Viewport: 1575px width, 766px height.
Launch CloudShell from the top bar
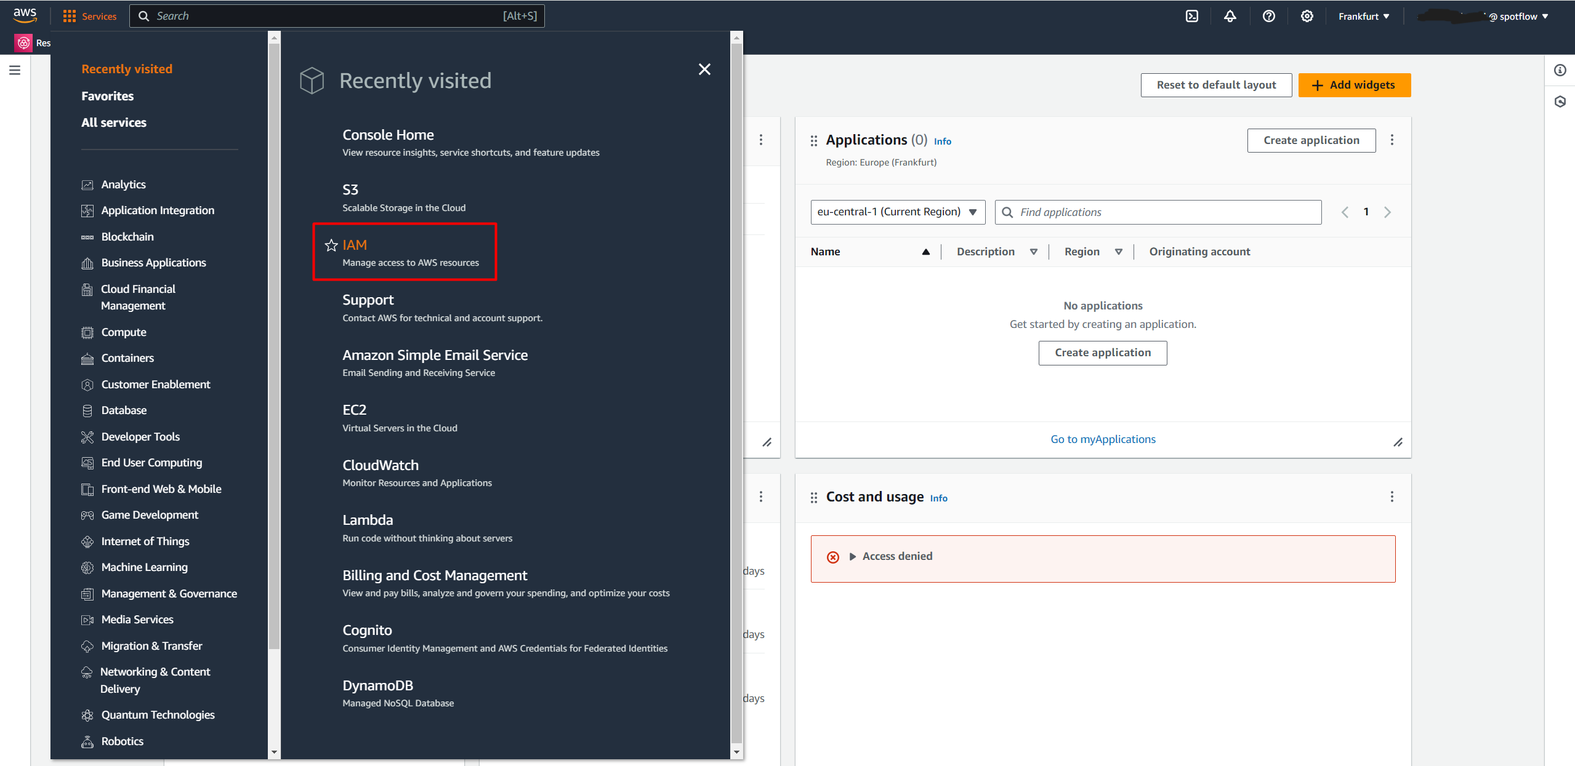[1192, 16]
